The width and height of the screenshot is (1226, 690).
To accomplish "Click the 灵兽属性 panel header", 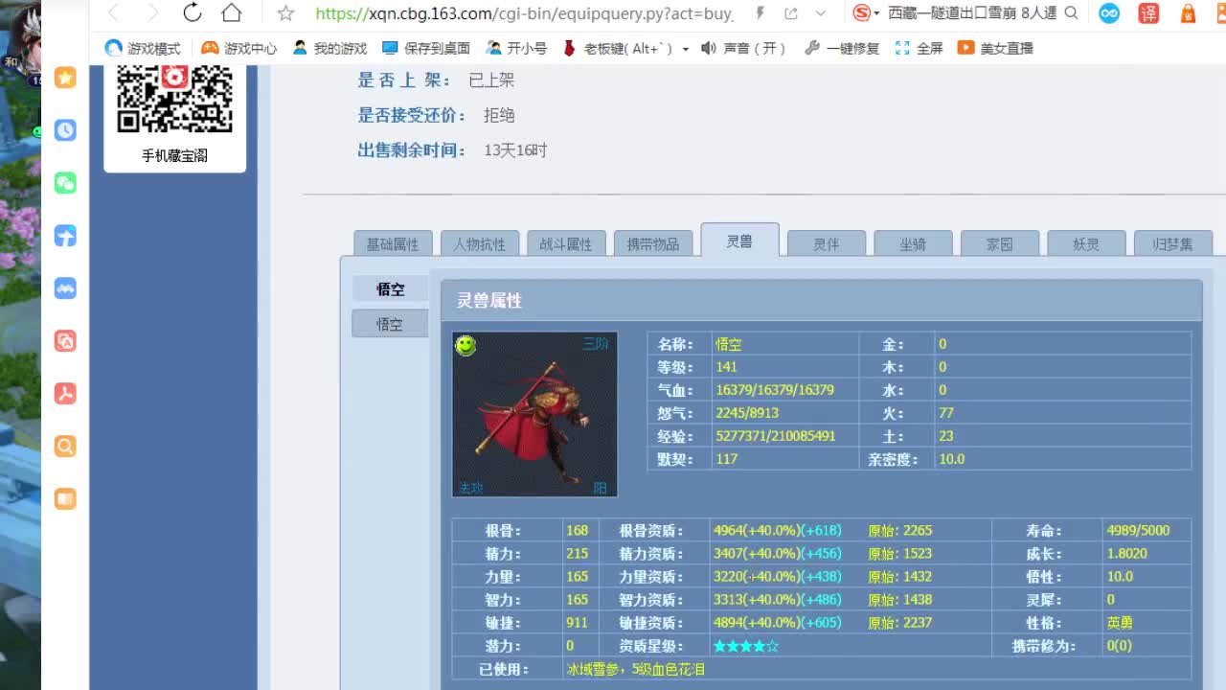I will point(821,300).
